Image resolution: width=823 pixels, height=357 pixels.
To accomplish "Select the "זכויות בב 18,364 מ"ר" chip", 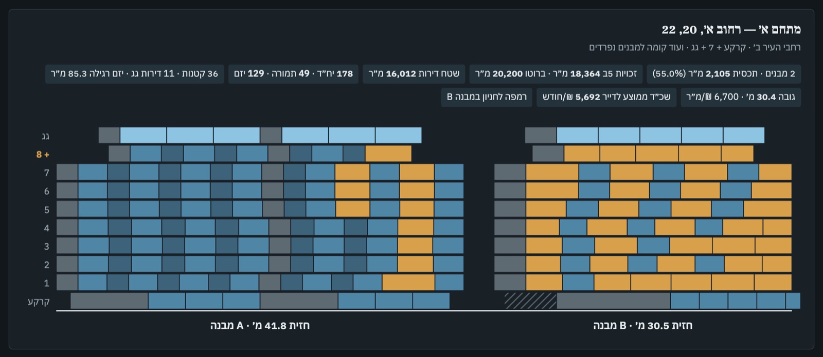I will (556, 74).
